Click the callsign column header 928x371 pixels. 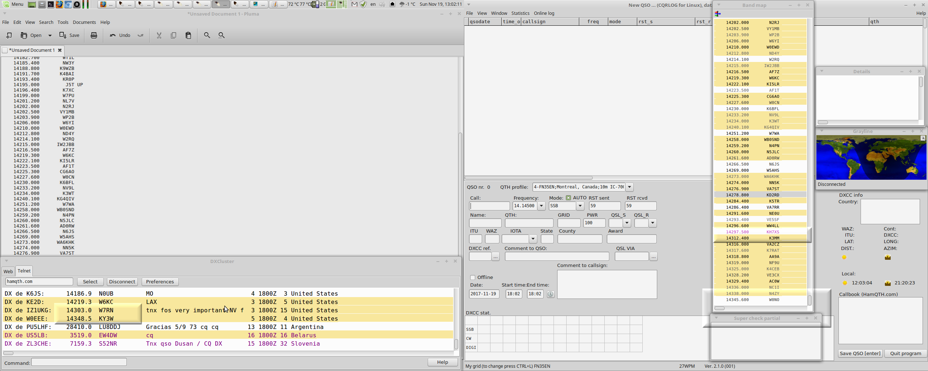coord(550,22)
